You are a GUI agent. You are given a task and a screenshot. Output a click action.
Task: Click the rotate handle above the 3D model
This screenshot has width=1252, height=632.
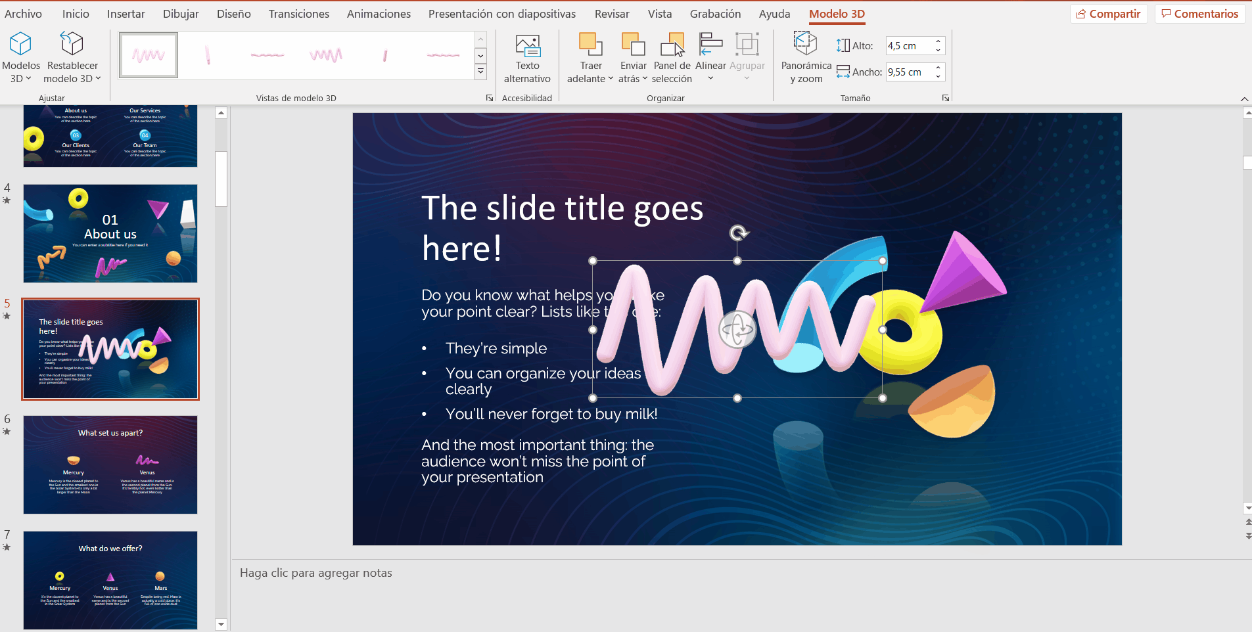coord(739,233)
